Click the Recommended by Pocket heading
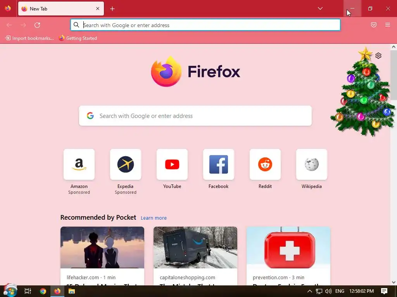 [x=98, y=217]
